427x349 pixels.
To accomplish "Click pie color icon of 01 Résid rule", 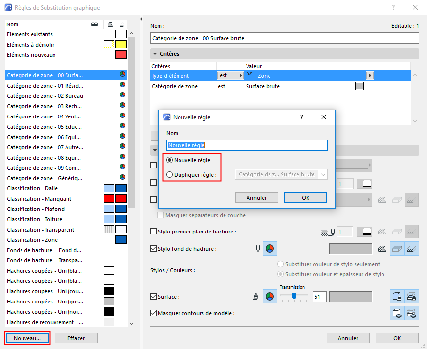I will tap(122, 85).
